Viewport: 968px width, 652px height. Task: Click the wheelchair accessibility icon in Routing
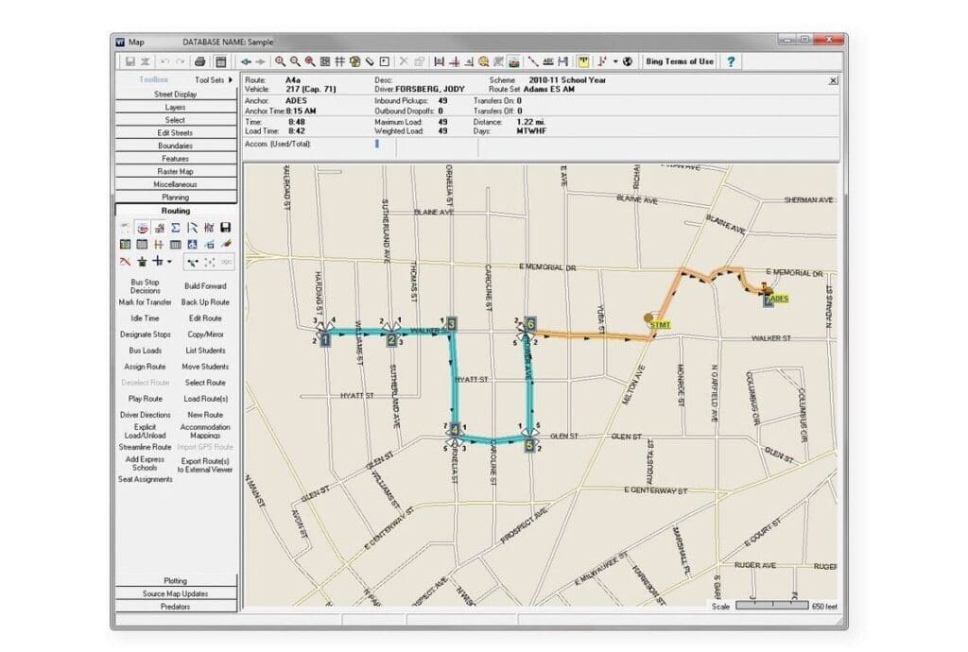coord(193,245)
